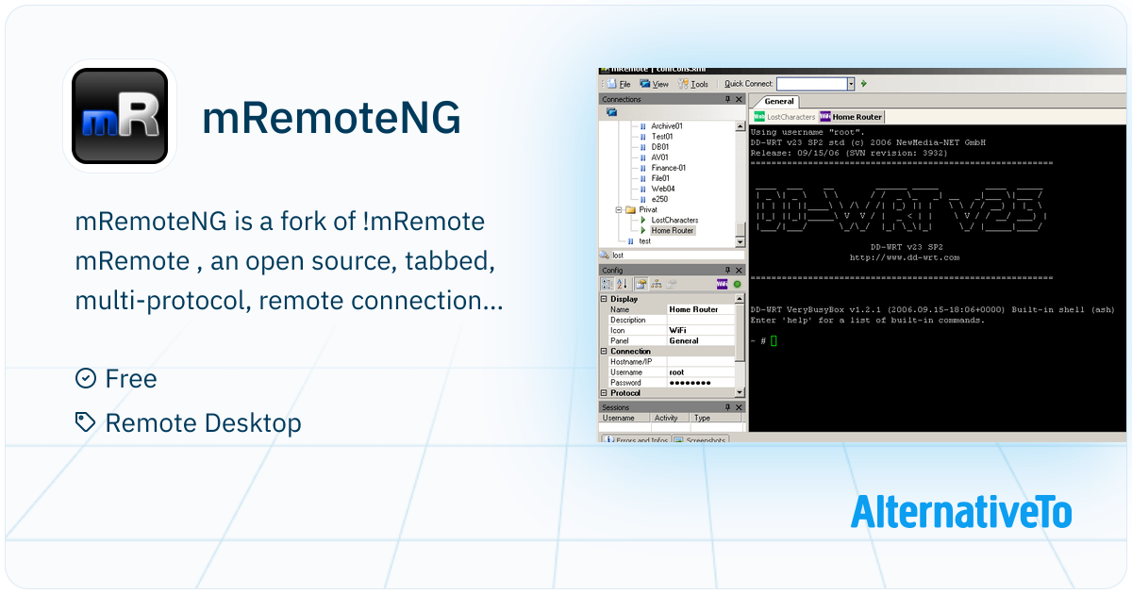1132x594 pixels.
Task: Open the View menu
Action: click(654, 84)
